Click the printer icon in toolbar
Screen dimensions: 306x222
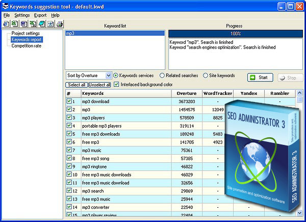click(x=60, y=24)
